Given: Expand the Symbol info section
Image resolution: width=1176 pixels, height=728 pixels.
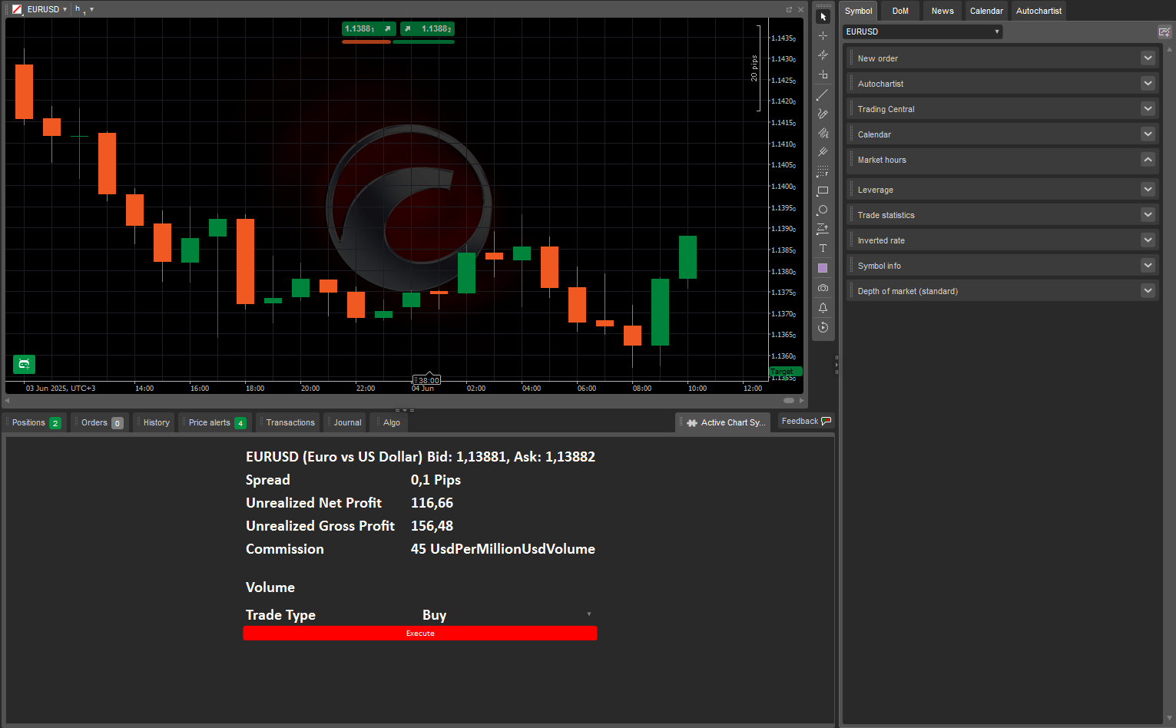Looking at the screenshot, I should coord(1148,266).
